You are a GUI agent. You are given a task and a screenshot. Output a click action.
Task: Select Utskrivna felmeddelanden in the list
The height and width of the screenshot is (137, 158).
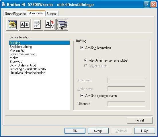[x=39, y=73]
